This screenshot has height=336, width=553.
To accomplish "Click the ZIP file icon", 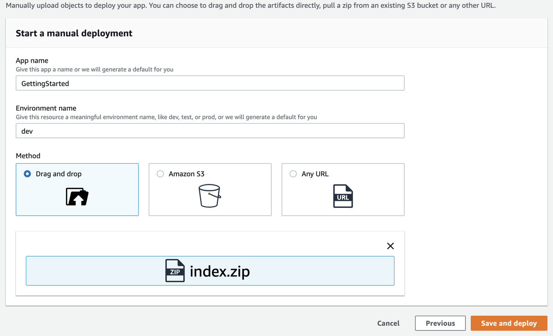I will tap(175, 271).
